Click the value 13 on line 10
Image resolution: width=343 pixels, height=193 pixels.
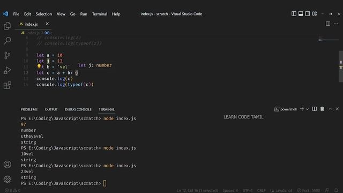pyautogui.click(x=59, y=61)
